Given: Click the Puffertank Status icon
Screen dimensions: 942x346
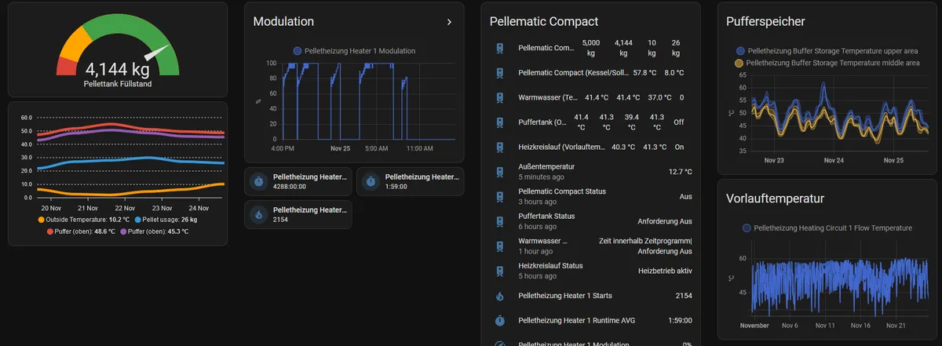Looking at the screenshot, I should point(500,221).
